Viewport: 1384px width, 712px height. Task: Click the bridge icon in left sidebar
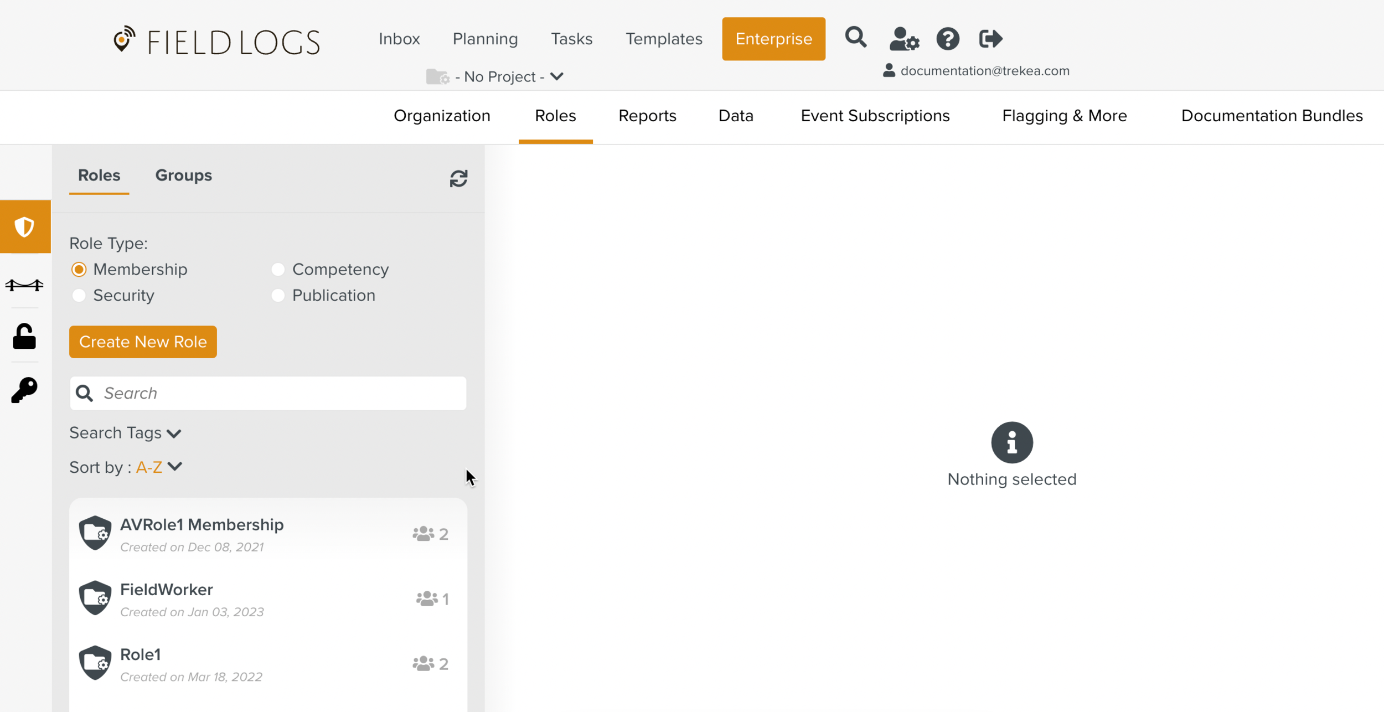tap(24, 285)
